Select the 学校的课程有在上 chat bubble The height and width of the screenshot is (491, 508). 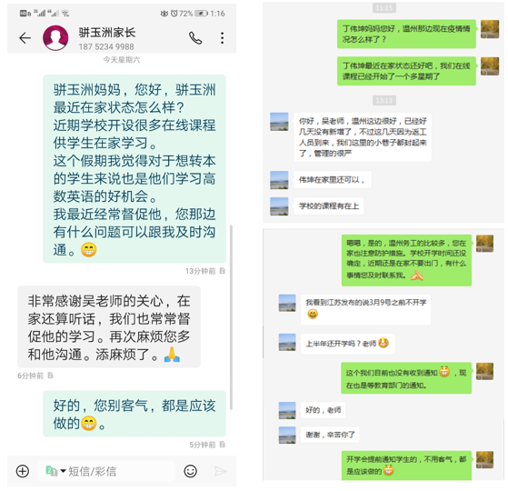tap(329, 205)
